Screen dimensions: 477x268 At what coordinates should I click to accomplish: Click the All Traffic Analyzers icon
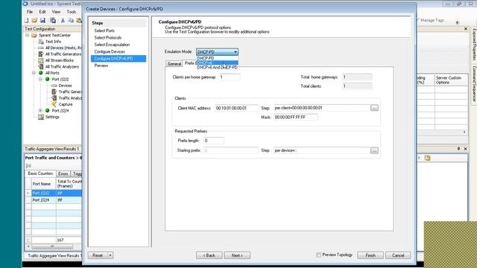click(x=41, y=66)
